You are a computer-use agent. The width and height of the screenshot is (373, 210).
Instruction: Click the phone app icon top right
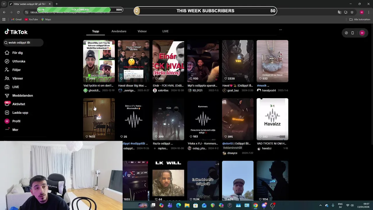click(x=353, y=33)
